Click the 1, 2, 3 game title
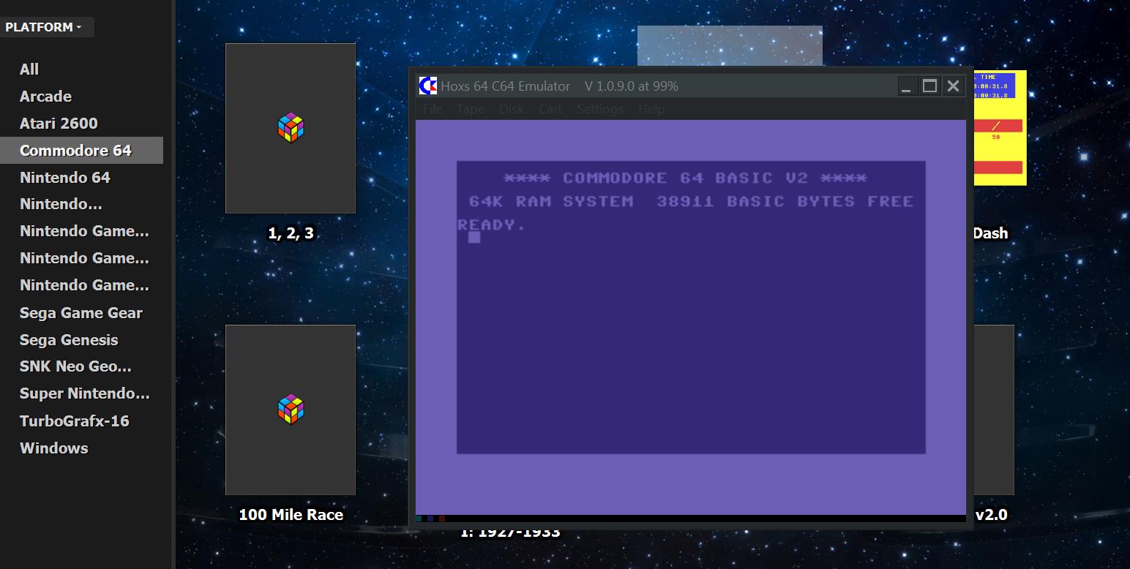 click(291, 233)
